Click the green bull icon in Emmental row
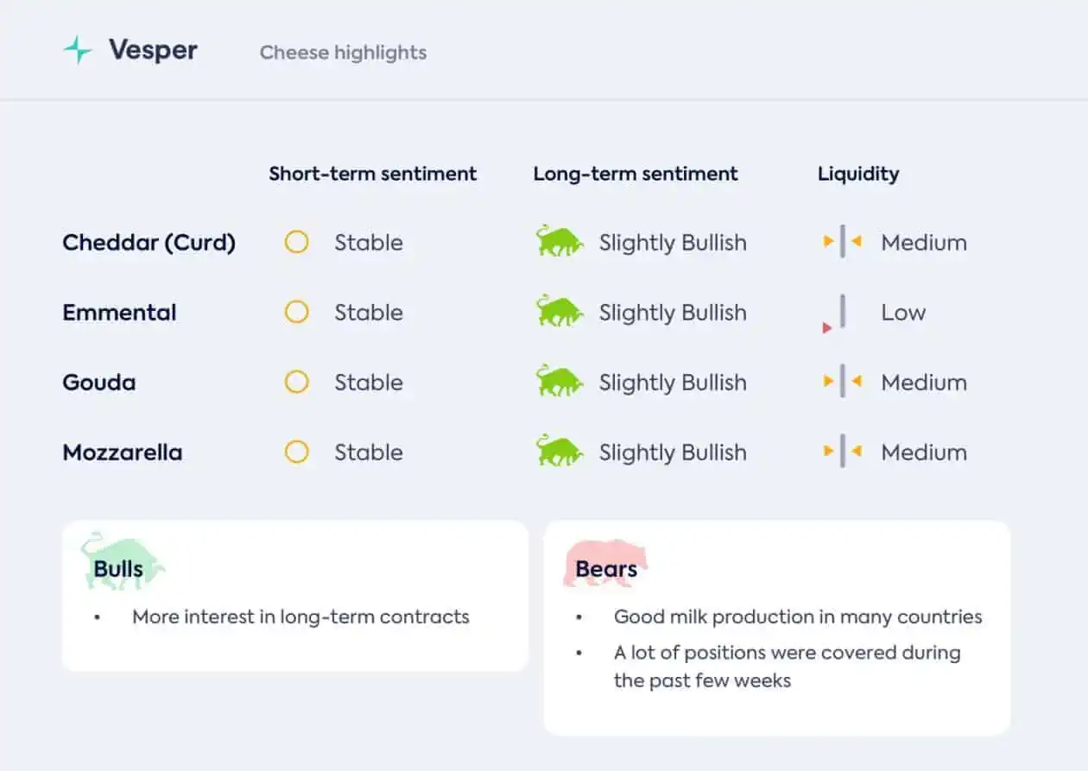 point(560,311)
